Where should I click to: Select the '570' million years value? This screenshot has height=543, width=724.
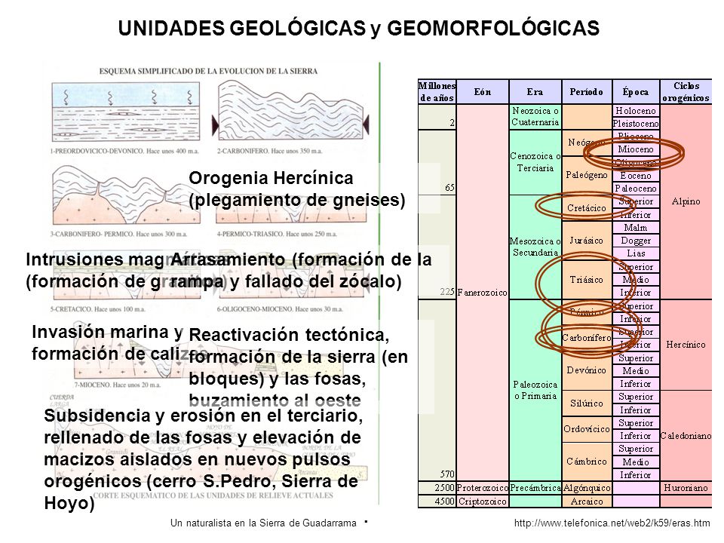click(447, 474)
